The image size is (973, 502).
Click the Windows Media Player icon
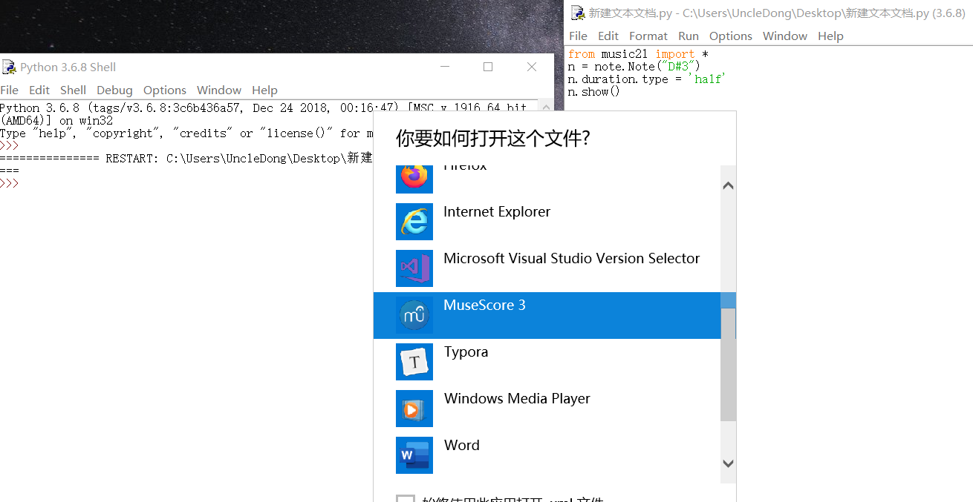point(414,409)
